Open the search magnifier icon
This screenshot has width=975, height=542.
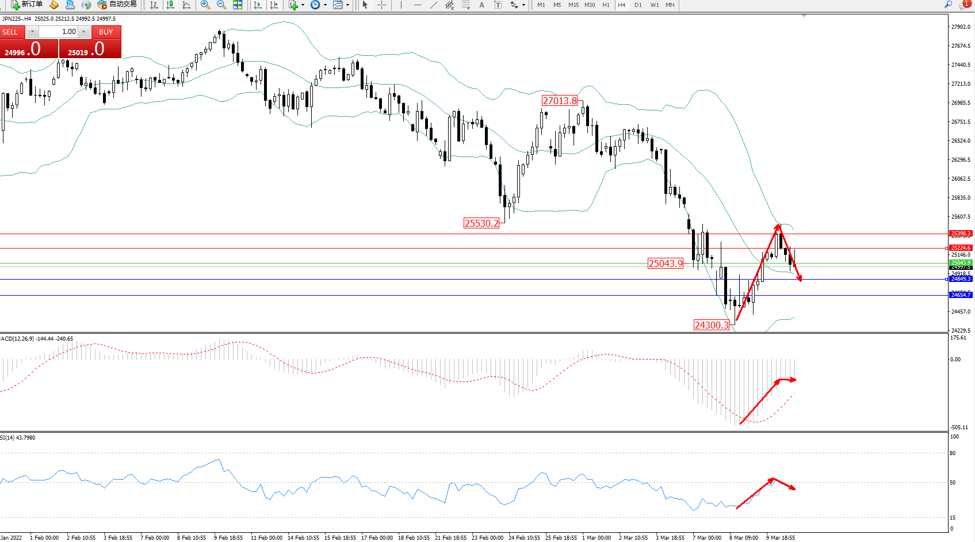pyautogui.click(x=949, y=4)
